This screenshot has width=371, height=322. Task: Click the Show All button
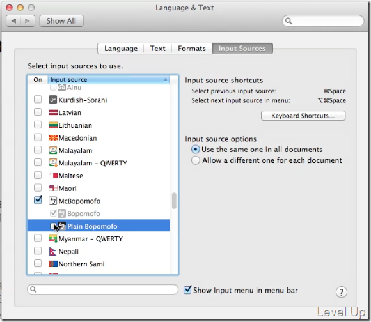tap(61, 21)
